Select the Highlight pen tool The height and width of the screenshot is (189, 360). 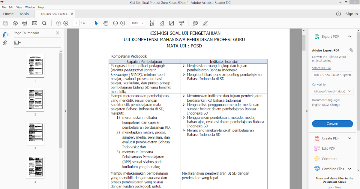[x=205, y=23]
